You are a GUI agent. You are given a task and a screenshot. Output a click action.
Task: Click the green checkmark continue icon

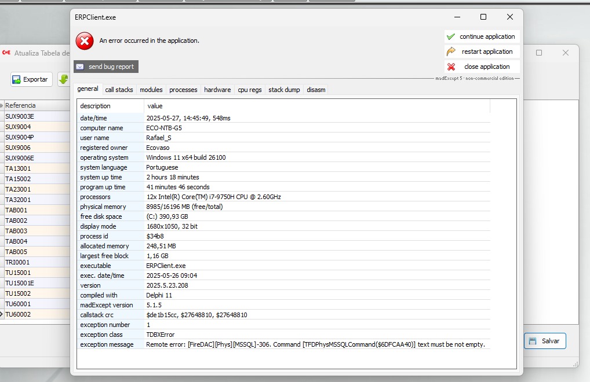point(451,36)
